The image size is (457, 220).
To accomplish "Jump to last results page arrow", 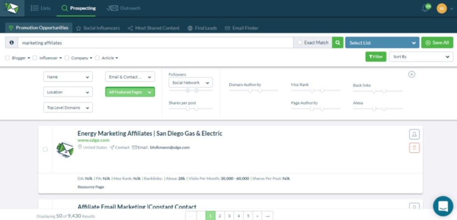I will [267, 216].
